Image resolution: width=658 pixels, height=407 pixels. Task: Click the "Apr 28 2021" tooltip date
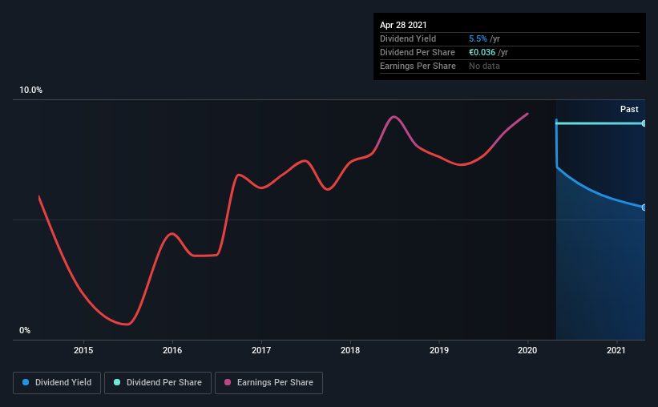click(403, 26)
